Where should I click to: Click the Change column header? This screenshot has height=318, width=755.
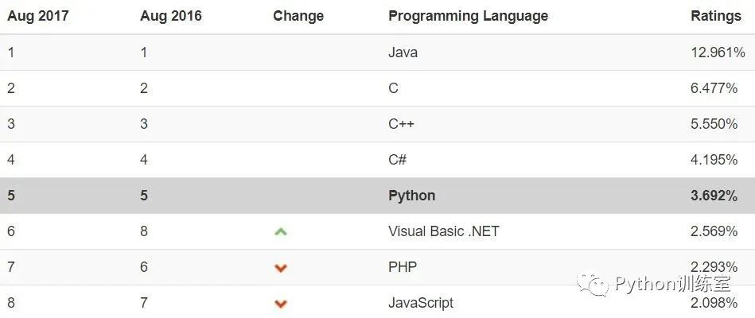click(298, 16)
